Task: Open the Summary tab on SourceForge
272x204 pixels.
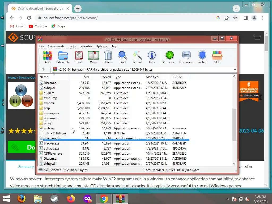Action: 26,167
